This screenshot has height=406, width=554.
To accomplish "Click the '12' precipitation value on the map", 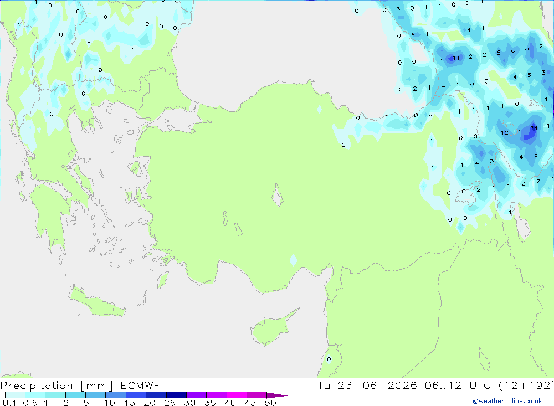I will pyautogui.click(x=505, y=133).
